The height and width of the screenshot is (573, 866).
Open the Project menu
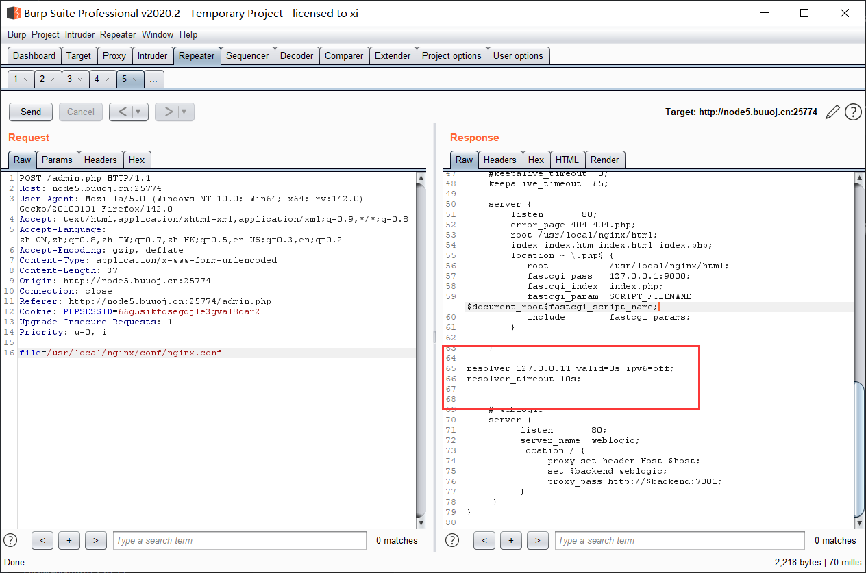45,34
